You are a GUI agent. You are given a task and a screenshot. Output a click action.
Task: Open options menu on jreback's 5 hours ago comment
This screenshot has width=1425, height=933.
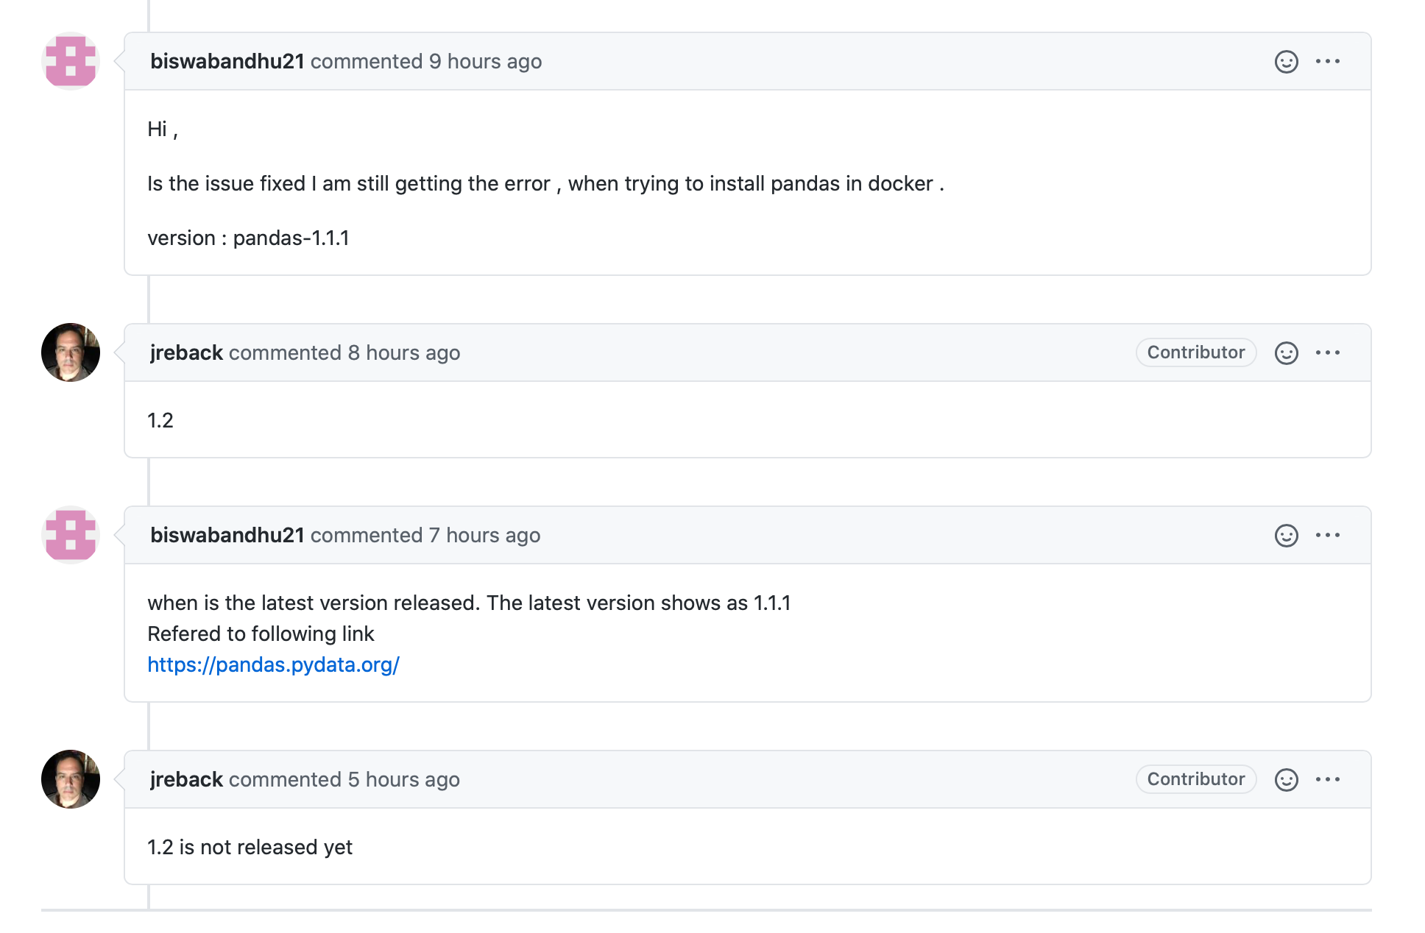point(1328,780)
